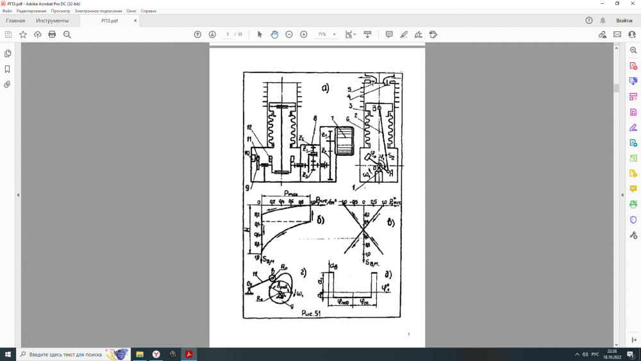This screenshot has height=361, width=641.
Task: Click the Войти sign-in button
Action: [624, 21]
